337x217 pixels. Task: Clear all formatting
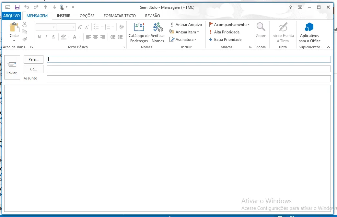[x=122, y=27]
